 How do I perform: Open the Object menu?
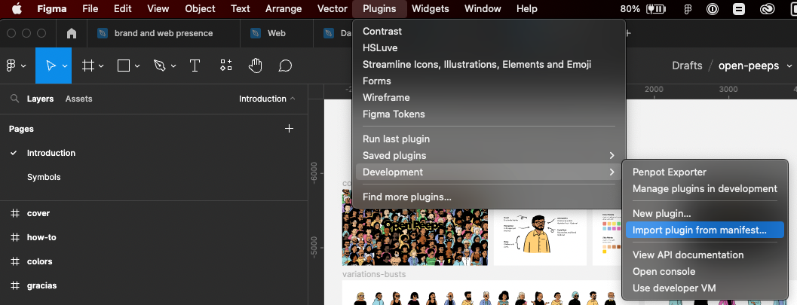point(200,8)
